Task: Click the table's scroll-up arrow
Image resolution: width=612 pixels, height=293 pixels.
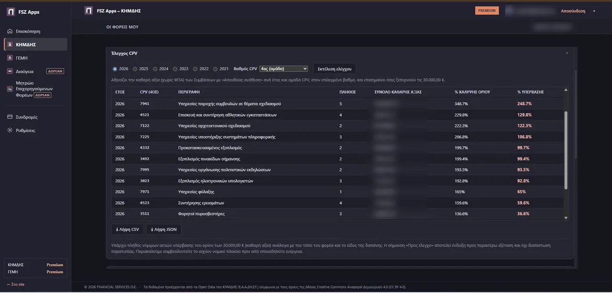Action: click(x=566, y=90)
